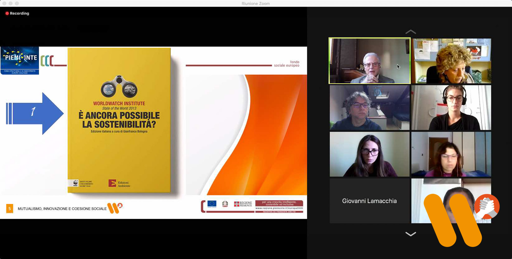Click the yellow book cover on the shared slide
The width and height of the screenshot is (512, 259).
(119, 120)
